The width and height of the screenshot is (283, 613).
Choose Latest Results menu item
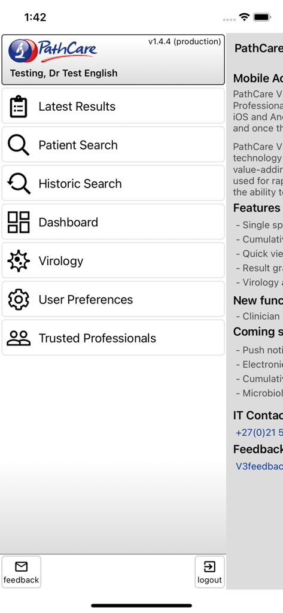coord(113,107)
